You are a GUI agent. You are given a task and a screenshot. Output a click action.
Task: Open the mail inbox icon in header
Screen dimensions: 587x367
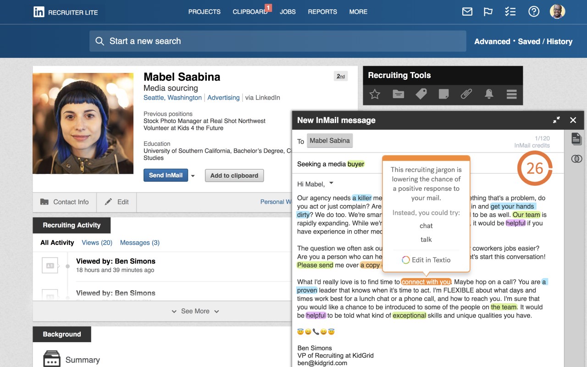467,12
